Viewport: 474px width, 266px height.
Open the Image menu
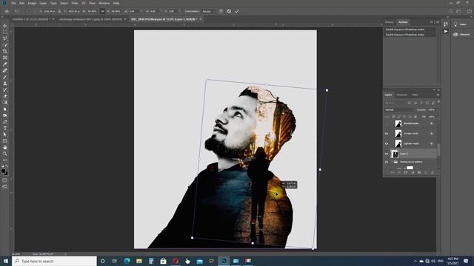pyautogui.click(x=32, y=3)
